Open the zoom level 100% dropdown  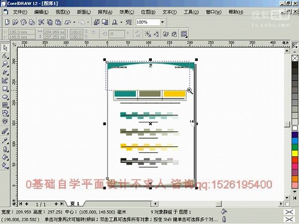pos(162,22)
